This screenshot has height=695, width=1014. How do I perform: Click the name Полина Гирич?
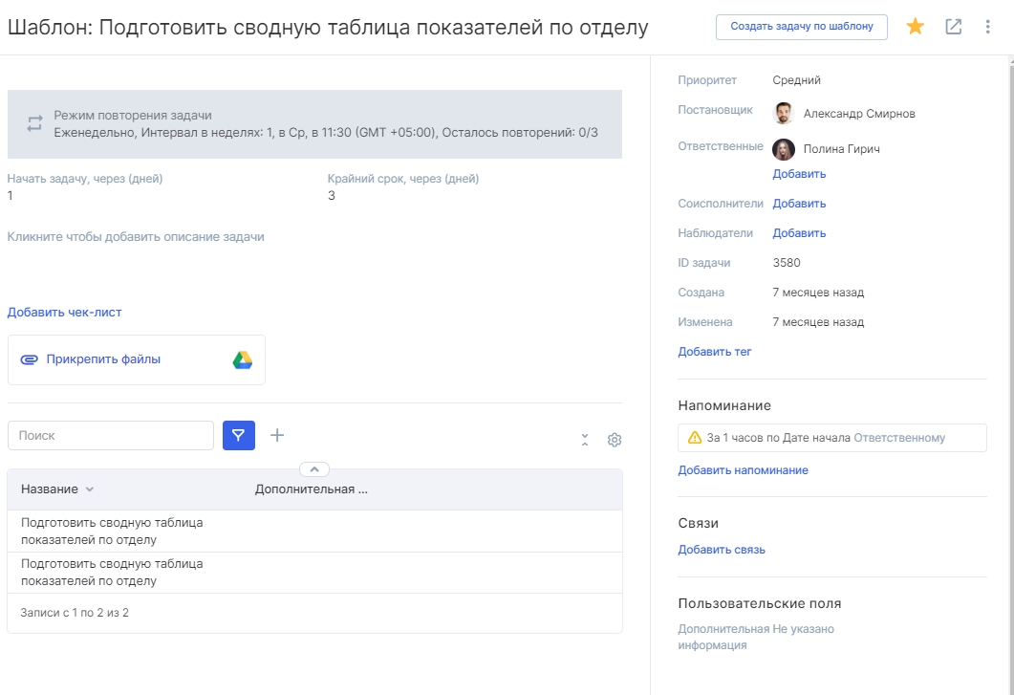pyautogui.click(x=841, y=149)
